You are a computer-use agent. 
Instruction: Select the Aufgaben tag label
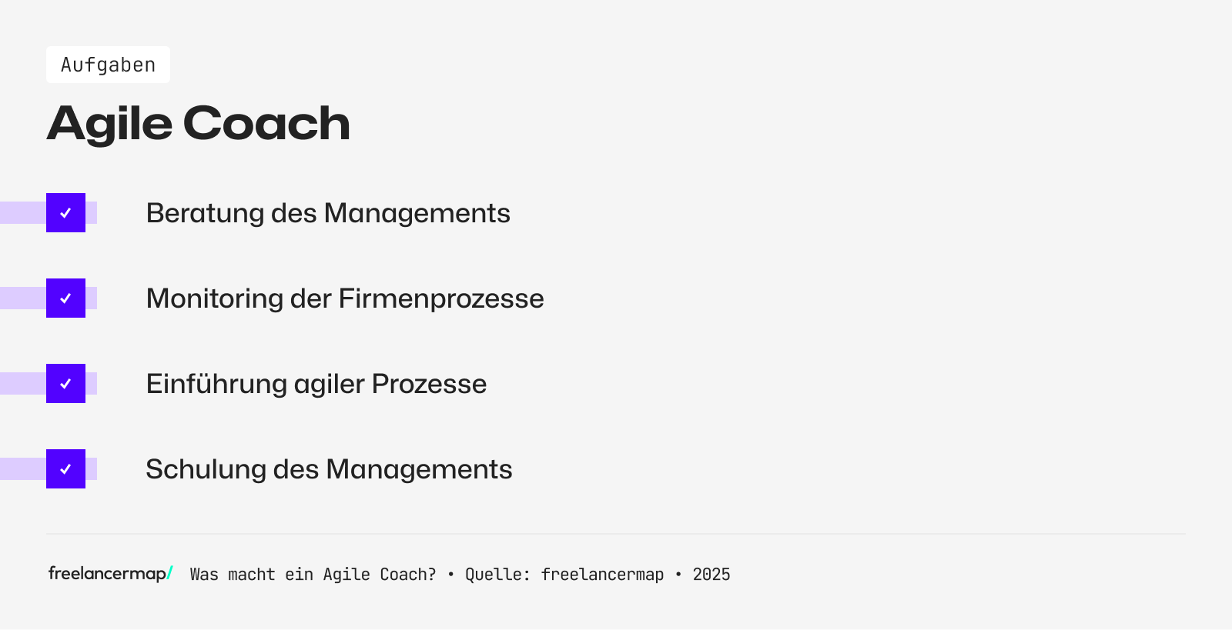click(x=108, y=65)
